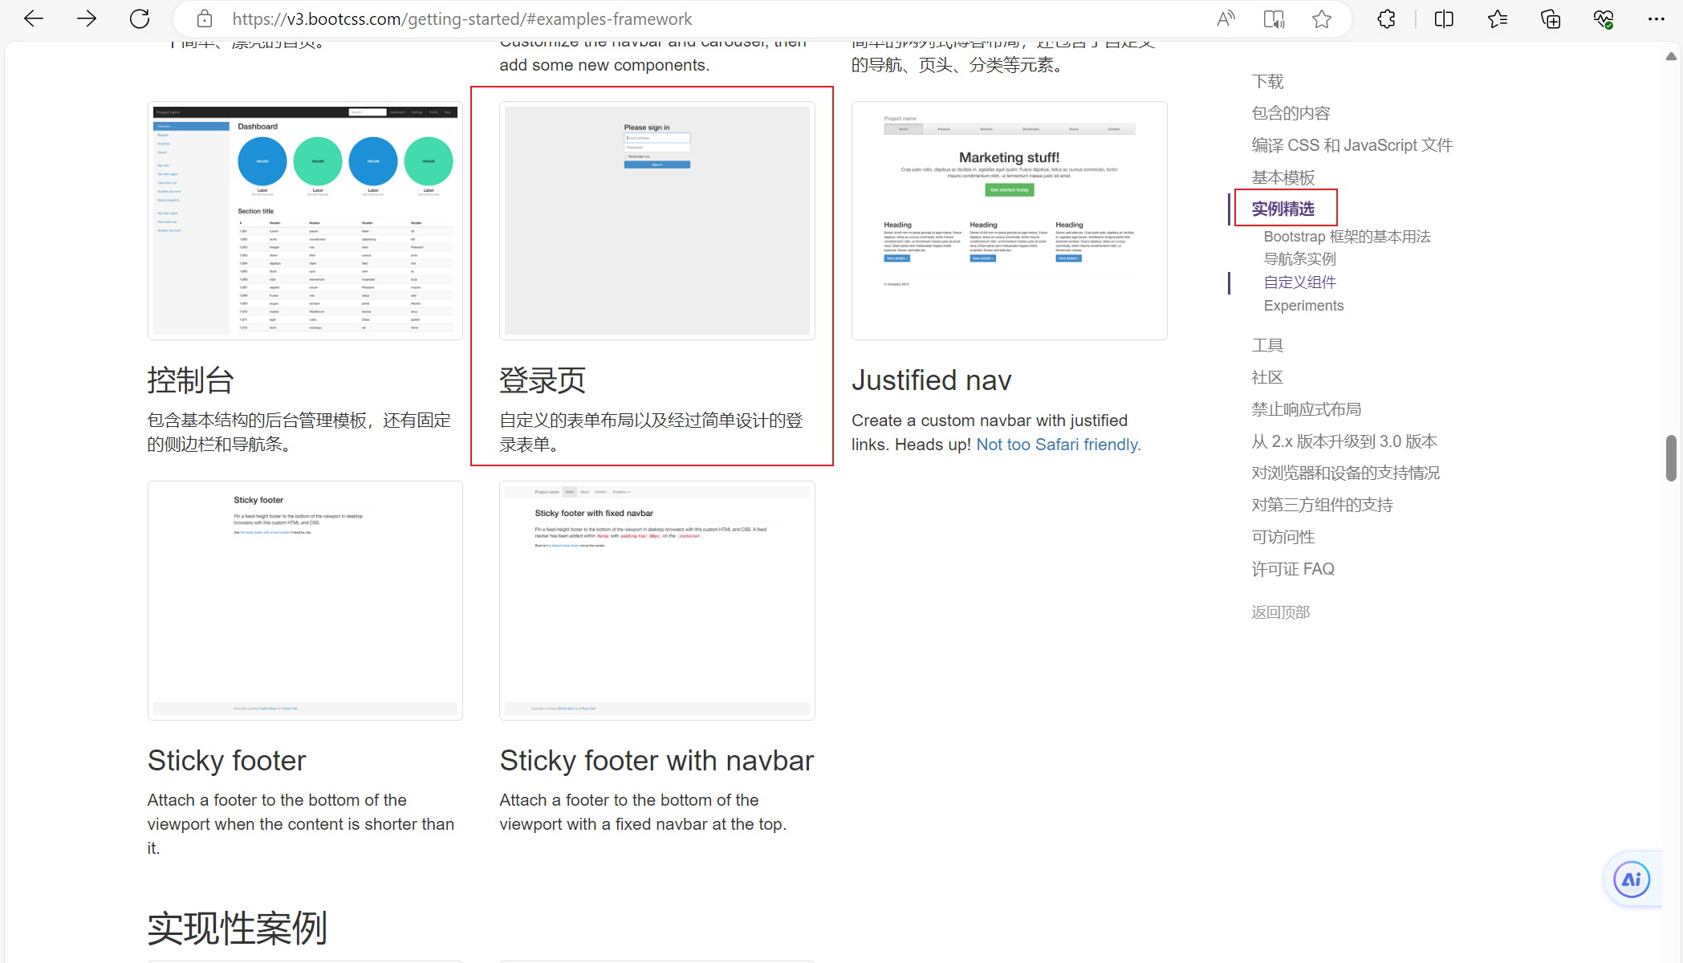Open browser settings and more menu

pyautogui.click(x=1656, y=18)
